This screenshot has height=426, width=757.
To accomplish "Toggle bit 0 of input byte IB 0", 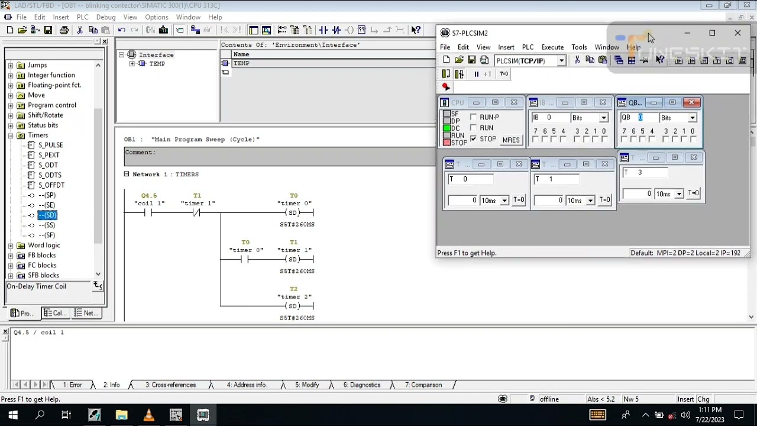I will click(x=604, y=140).
